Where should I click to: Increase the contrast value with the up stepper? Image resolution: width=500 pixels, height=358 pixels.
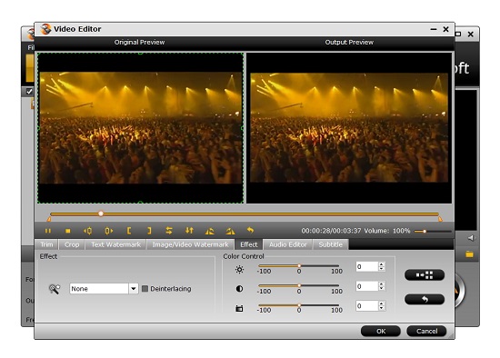click(382, 284)
